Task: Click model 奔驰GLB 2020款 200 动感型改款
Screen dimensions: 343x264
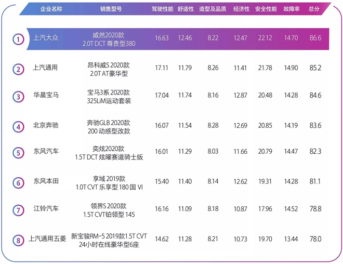Action: click(109, 127)
